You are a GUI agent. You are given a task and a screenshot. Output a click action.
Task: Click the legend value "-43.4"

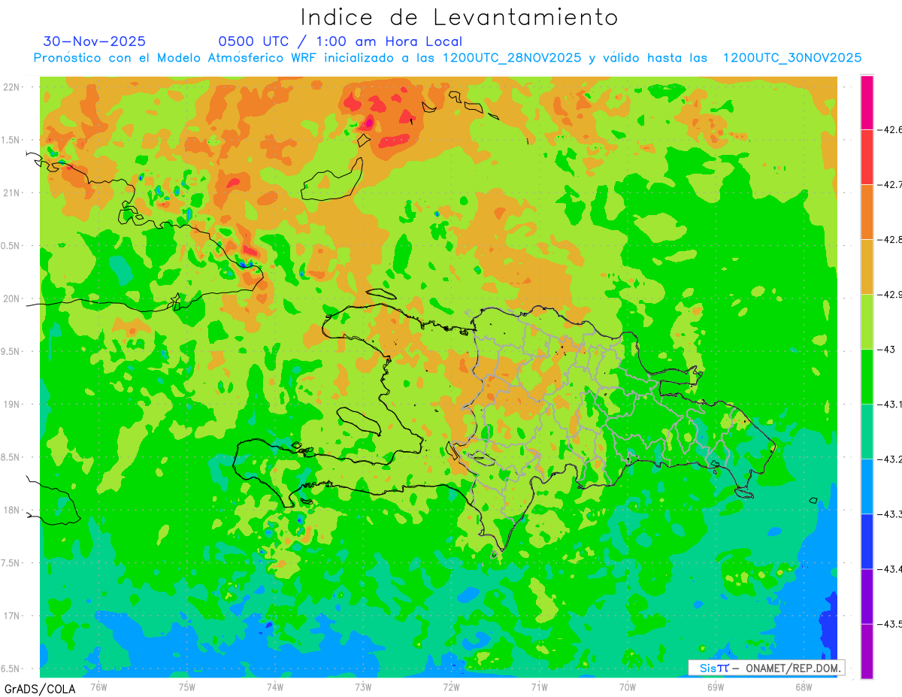pos(891,568)
